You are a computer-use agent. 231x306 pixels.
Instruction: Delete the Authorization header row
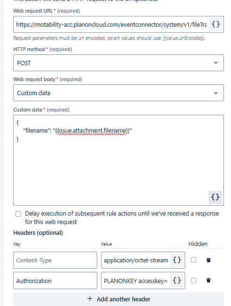pyautogui.click(x=209, y=280)
